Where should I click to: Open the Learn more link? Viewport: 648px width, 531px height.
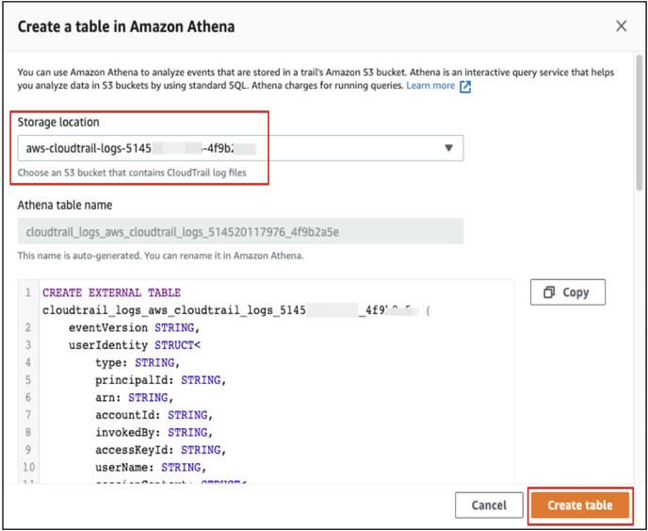[430, 86]
